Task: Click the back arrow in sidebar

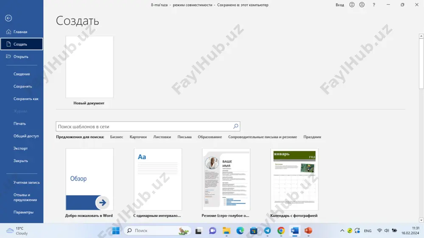Action: (8, 18)
